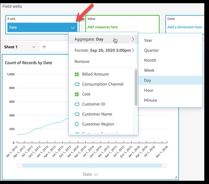Click Add measures here in Value well
The width and height of the screenshot is (209, 184).
tap(102, 27)
